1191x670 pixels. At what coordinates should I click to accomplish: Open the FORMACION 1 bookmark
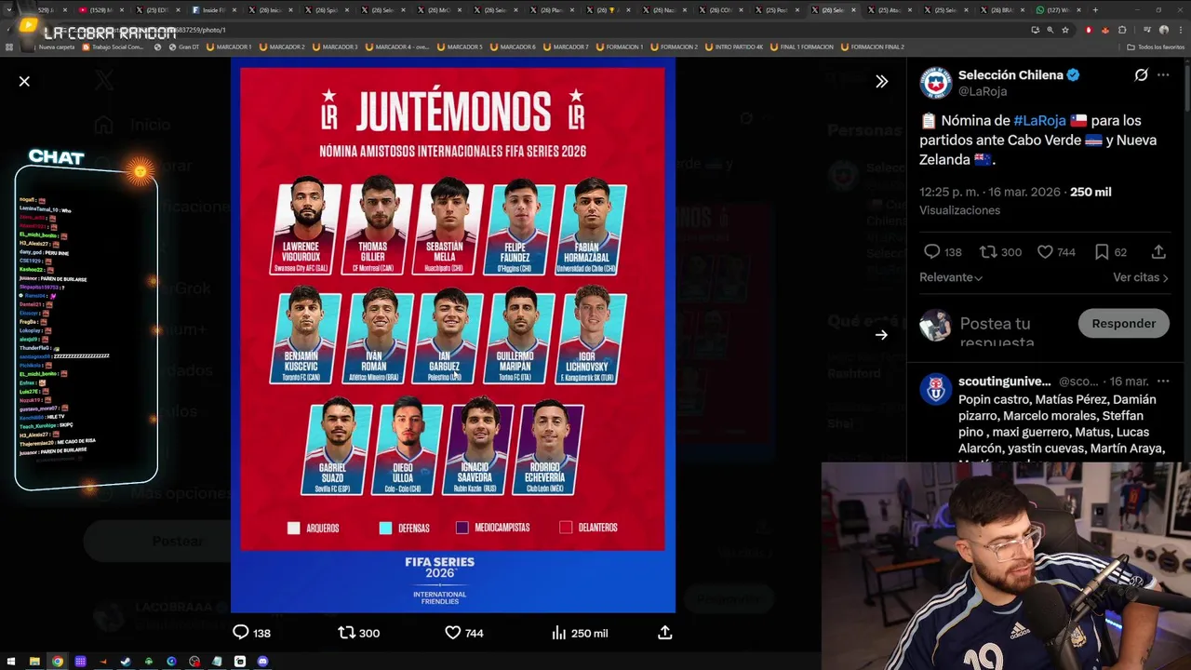point(619,47)
